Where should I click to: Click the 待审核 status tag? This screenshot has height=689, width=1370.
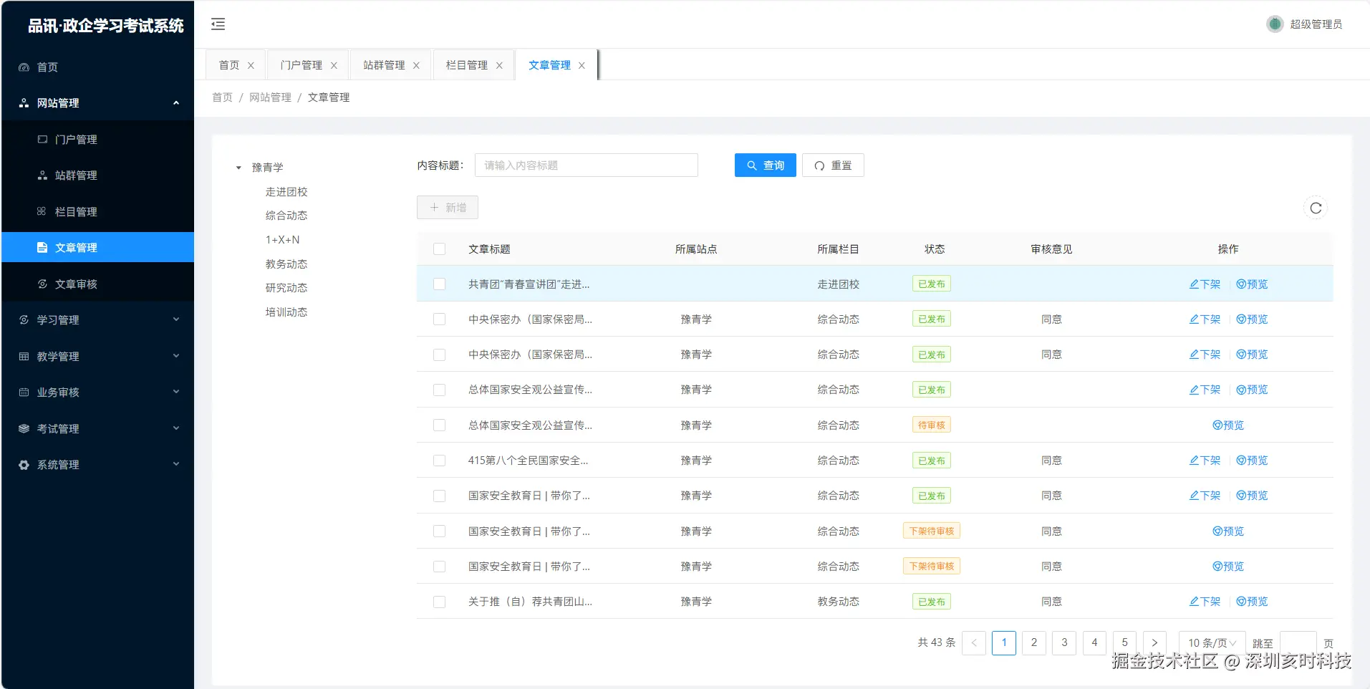click(932, 425)
